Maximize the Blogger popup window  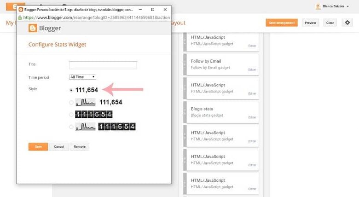click(x=153, y=10)
